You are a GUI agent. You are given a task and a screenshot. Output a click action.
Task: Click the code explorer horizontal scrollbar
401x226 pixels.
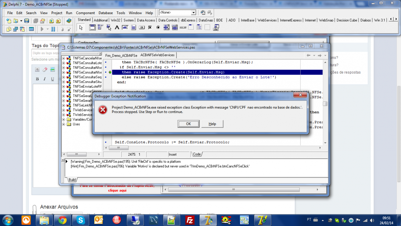pyautogui.click(x=82, y=154)
